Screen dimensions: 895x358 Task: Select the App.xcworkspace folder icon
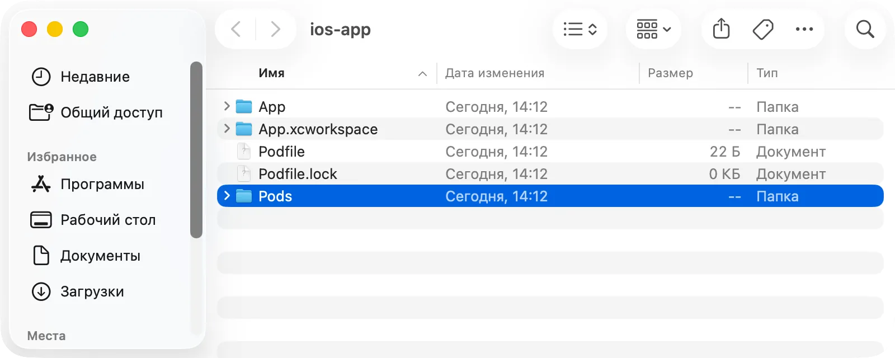pyautogui.click(x=244, y=129)
